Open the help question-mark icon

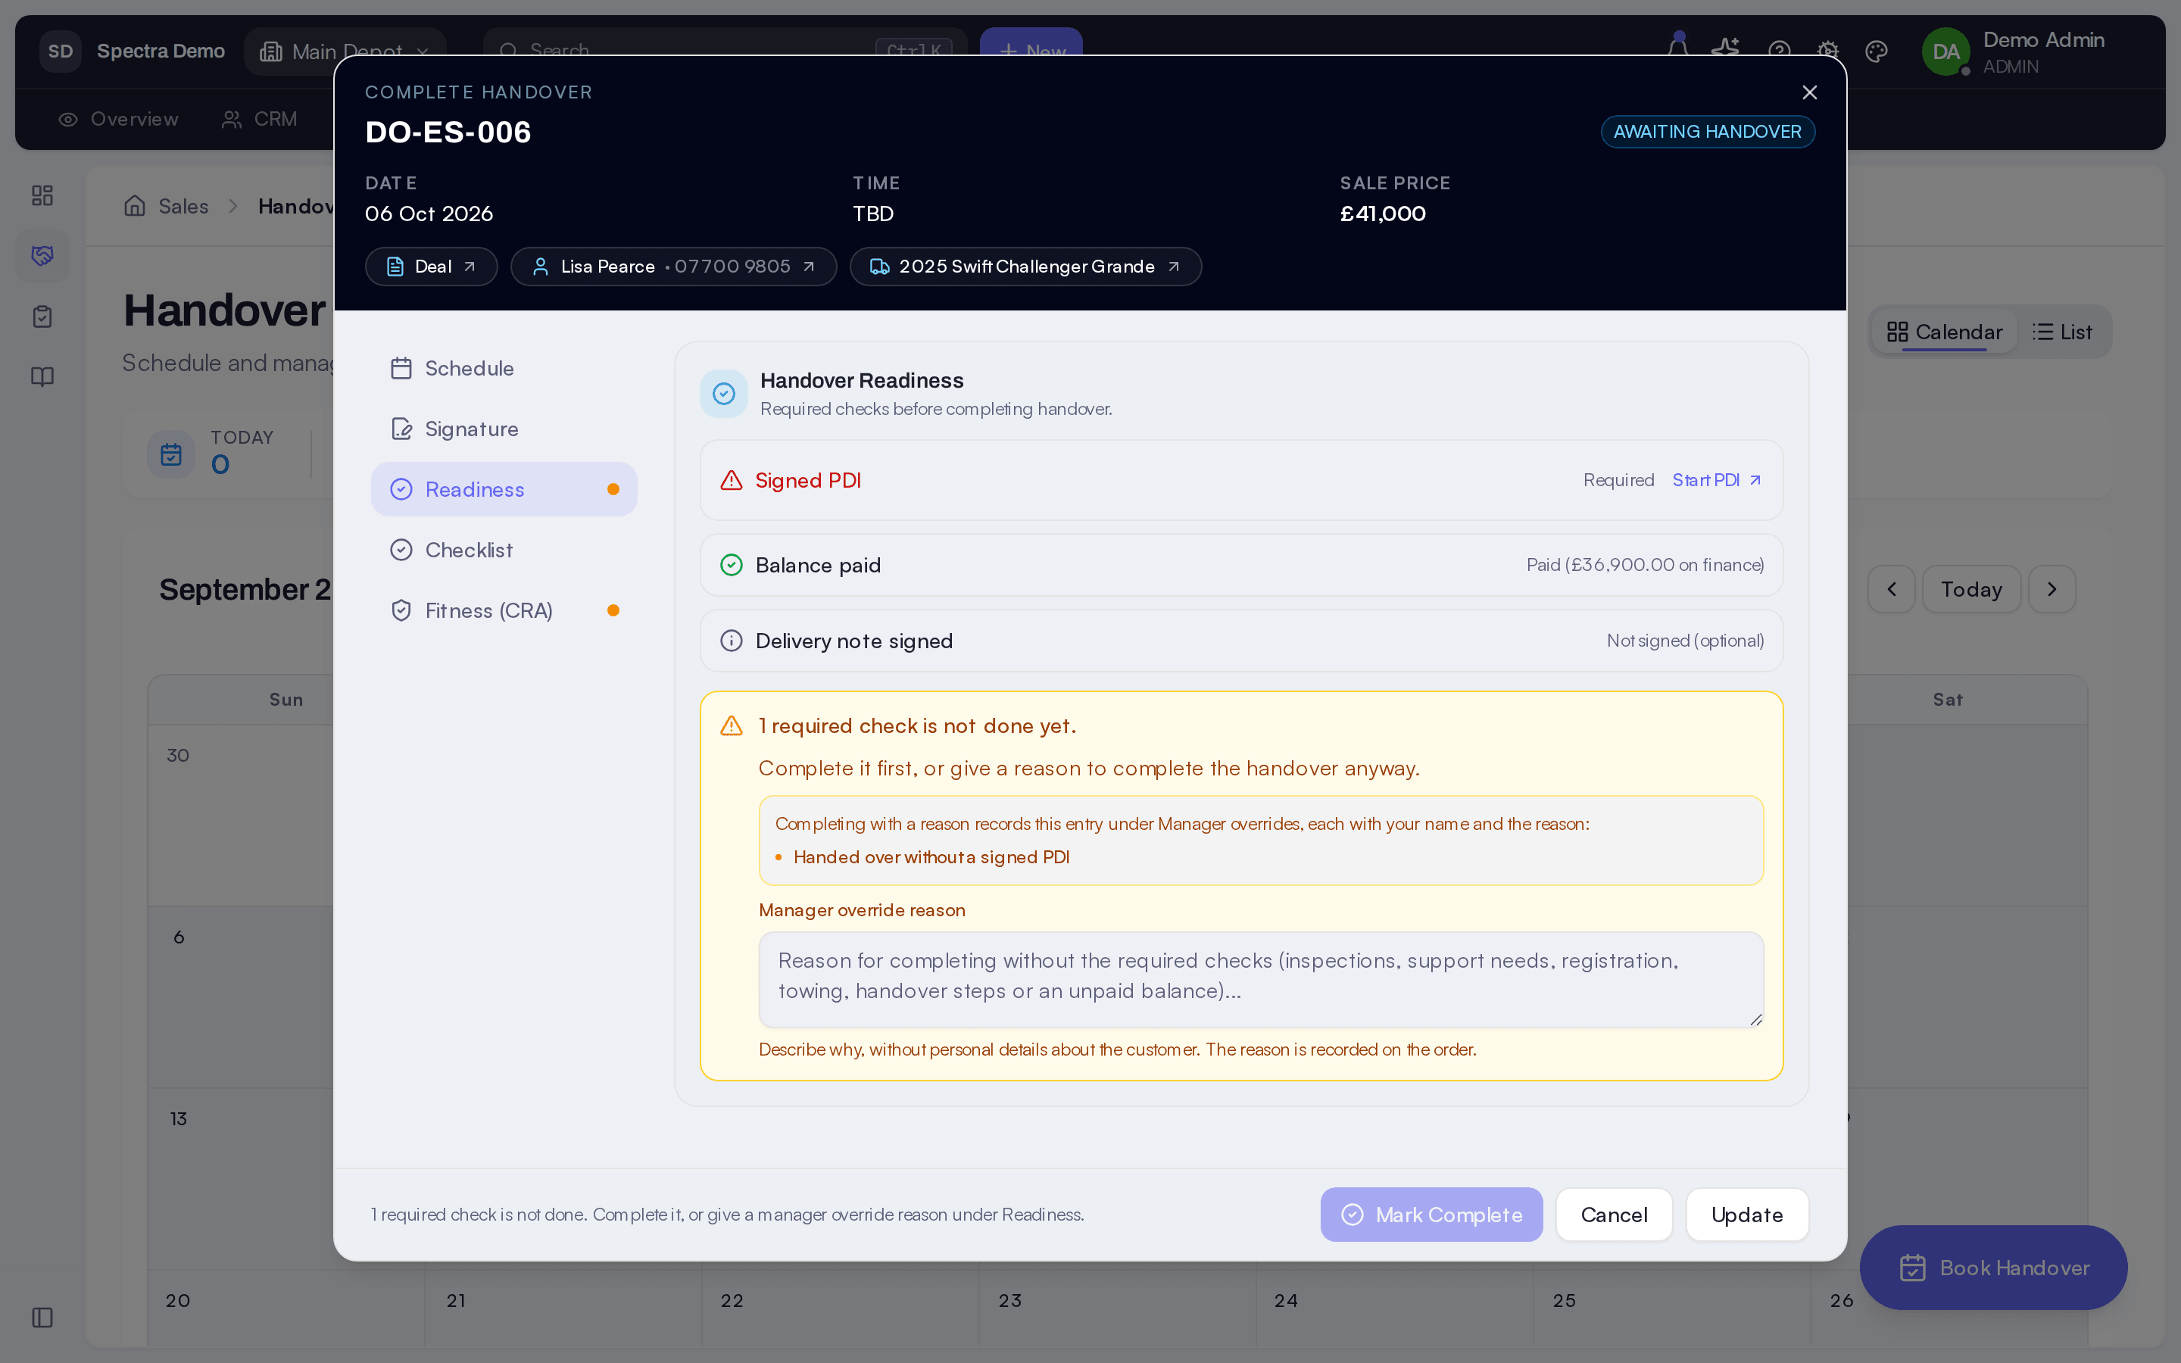point(1778,51)
